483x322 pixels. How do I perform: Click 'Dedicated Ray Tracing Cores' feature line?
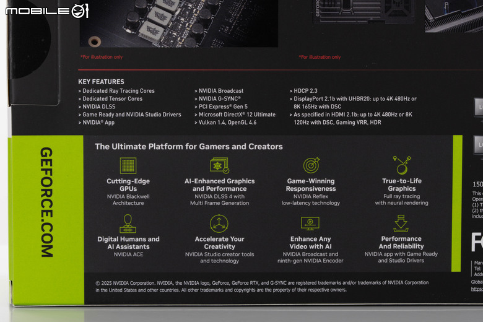(x=116, y=91)
